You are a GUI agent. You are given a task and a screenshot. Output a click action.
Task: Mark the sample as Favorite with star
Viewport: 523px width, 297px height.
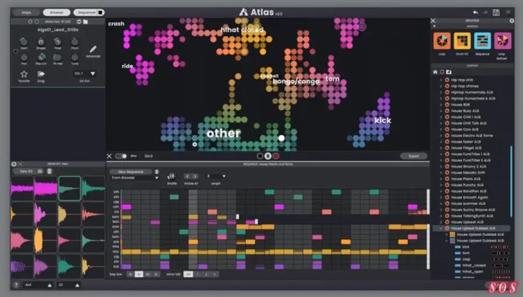click(x=24, y=74)
